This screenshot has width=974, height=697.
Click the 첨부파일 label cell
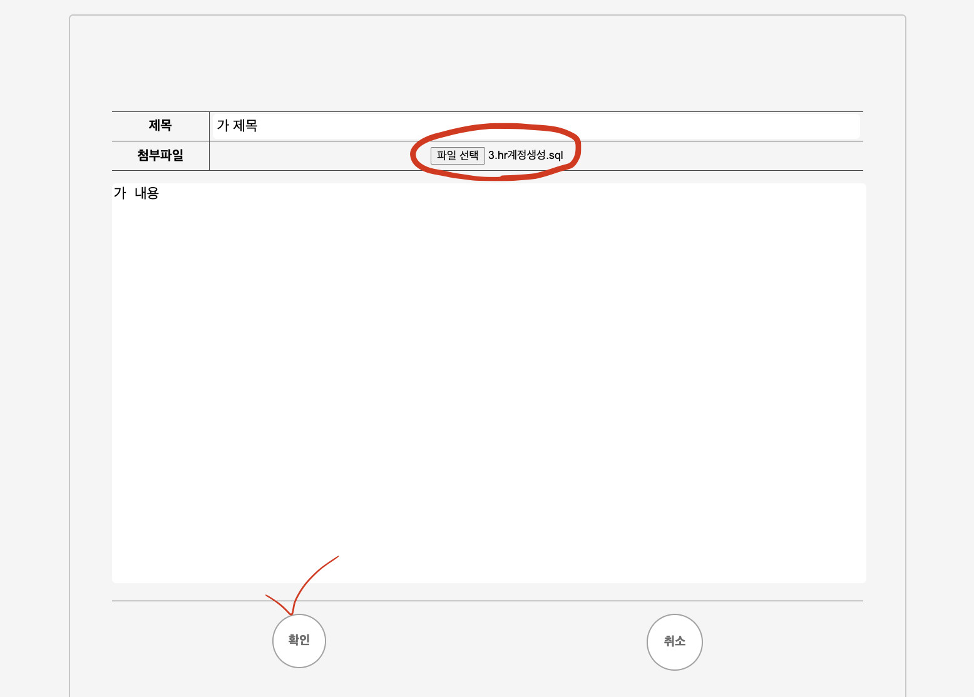[160, 155]
